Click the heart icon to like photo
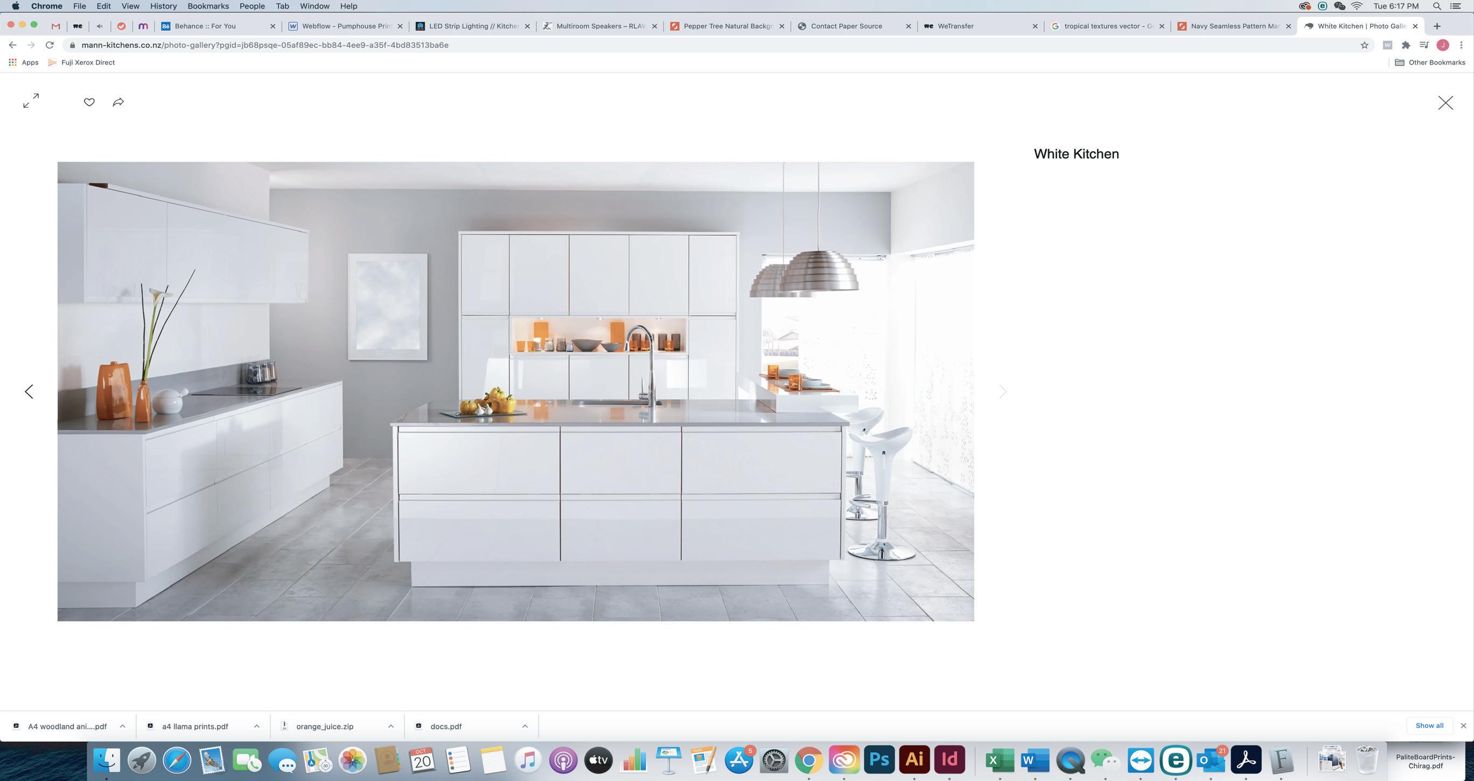 [89, 102]
